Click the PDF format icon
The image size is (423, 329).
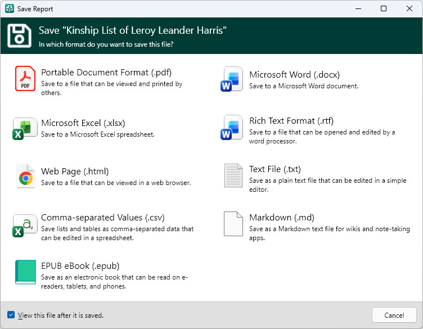pos(25,79)
